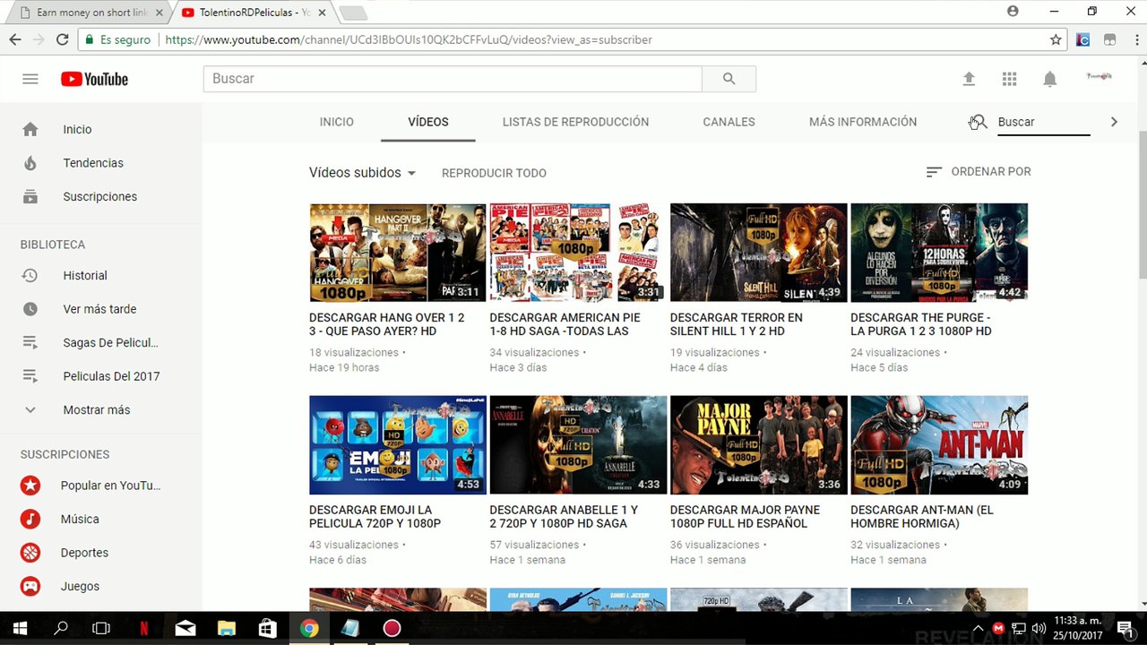Open Netflix from the taskbar

point(143,628)
